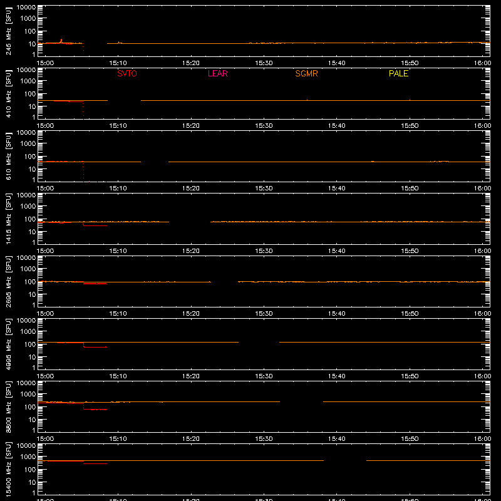
Task: Click 15:40 under the 4995 MHz panel
Action: [x=337, y=376]
